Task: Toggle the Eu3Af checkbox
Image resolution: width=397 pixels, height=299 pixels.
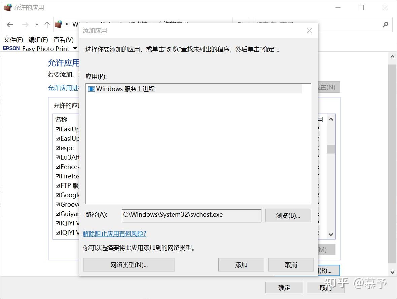Action: point(58,157)
